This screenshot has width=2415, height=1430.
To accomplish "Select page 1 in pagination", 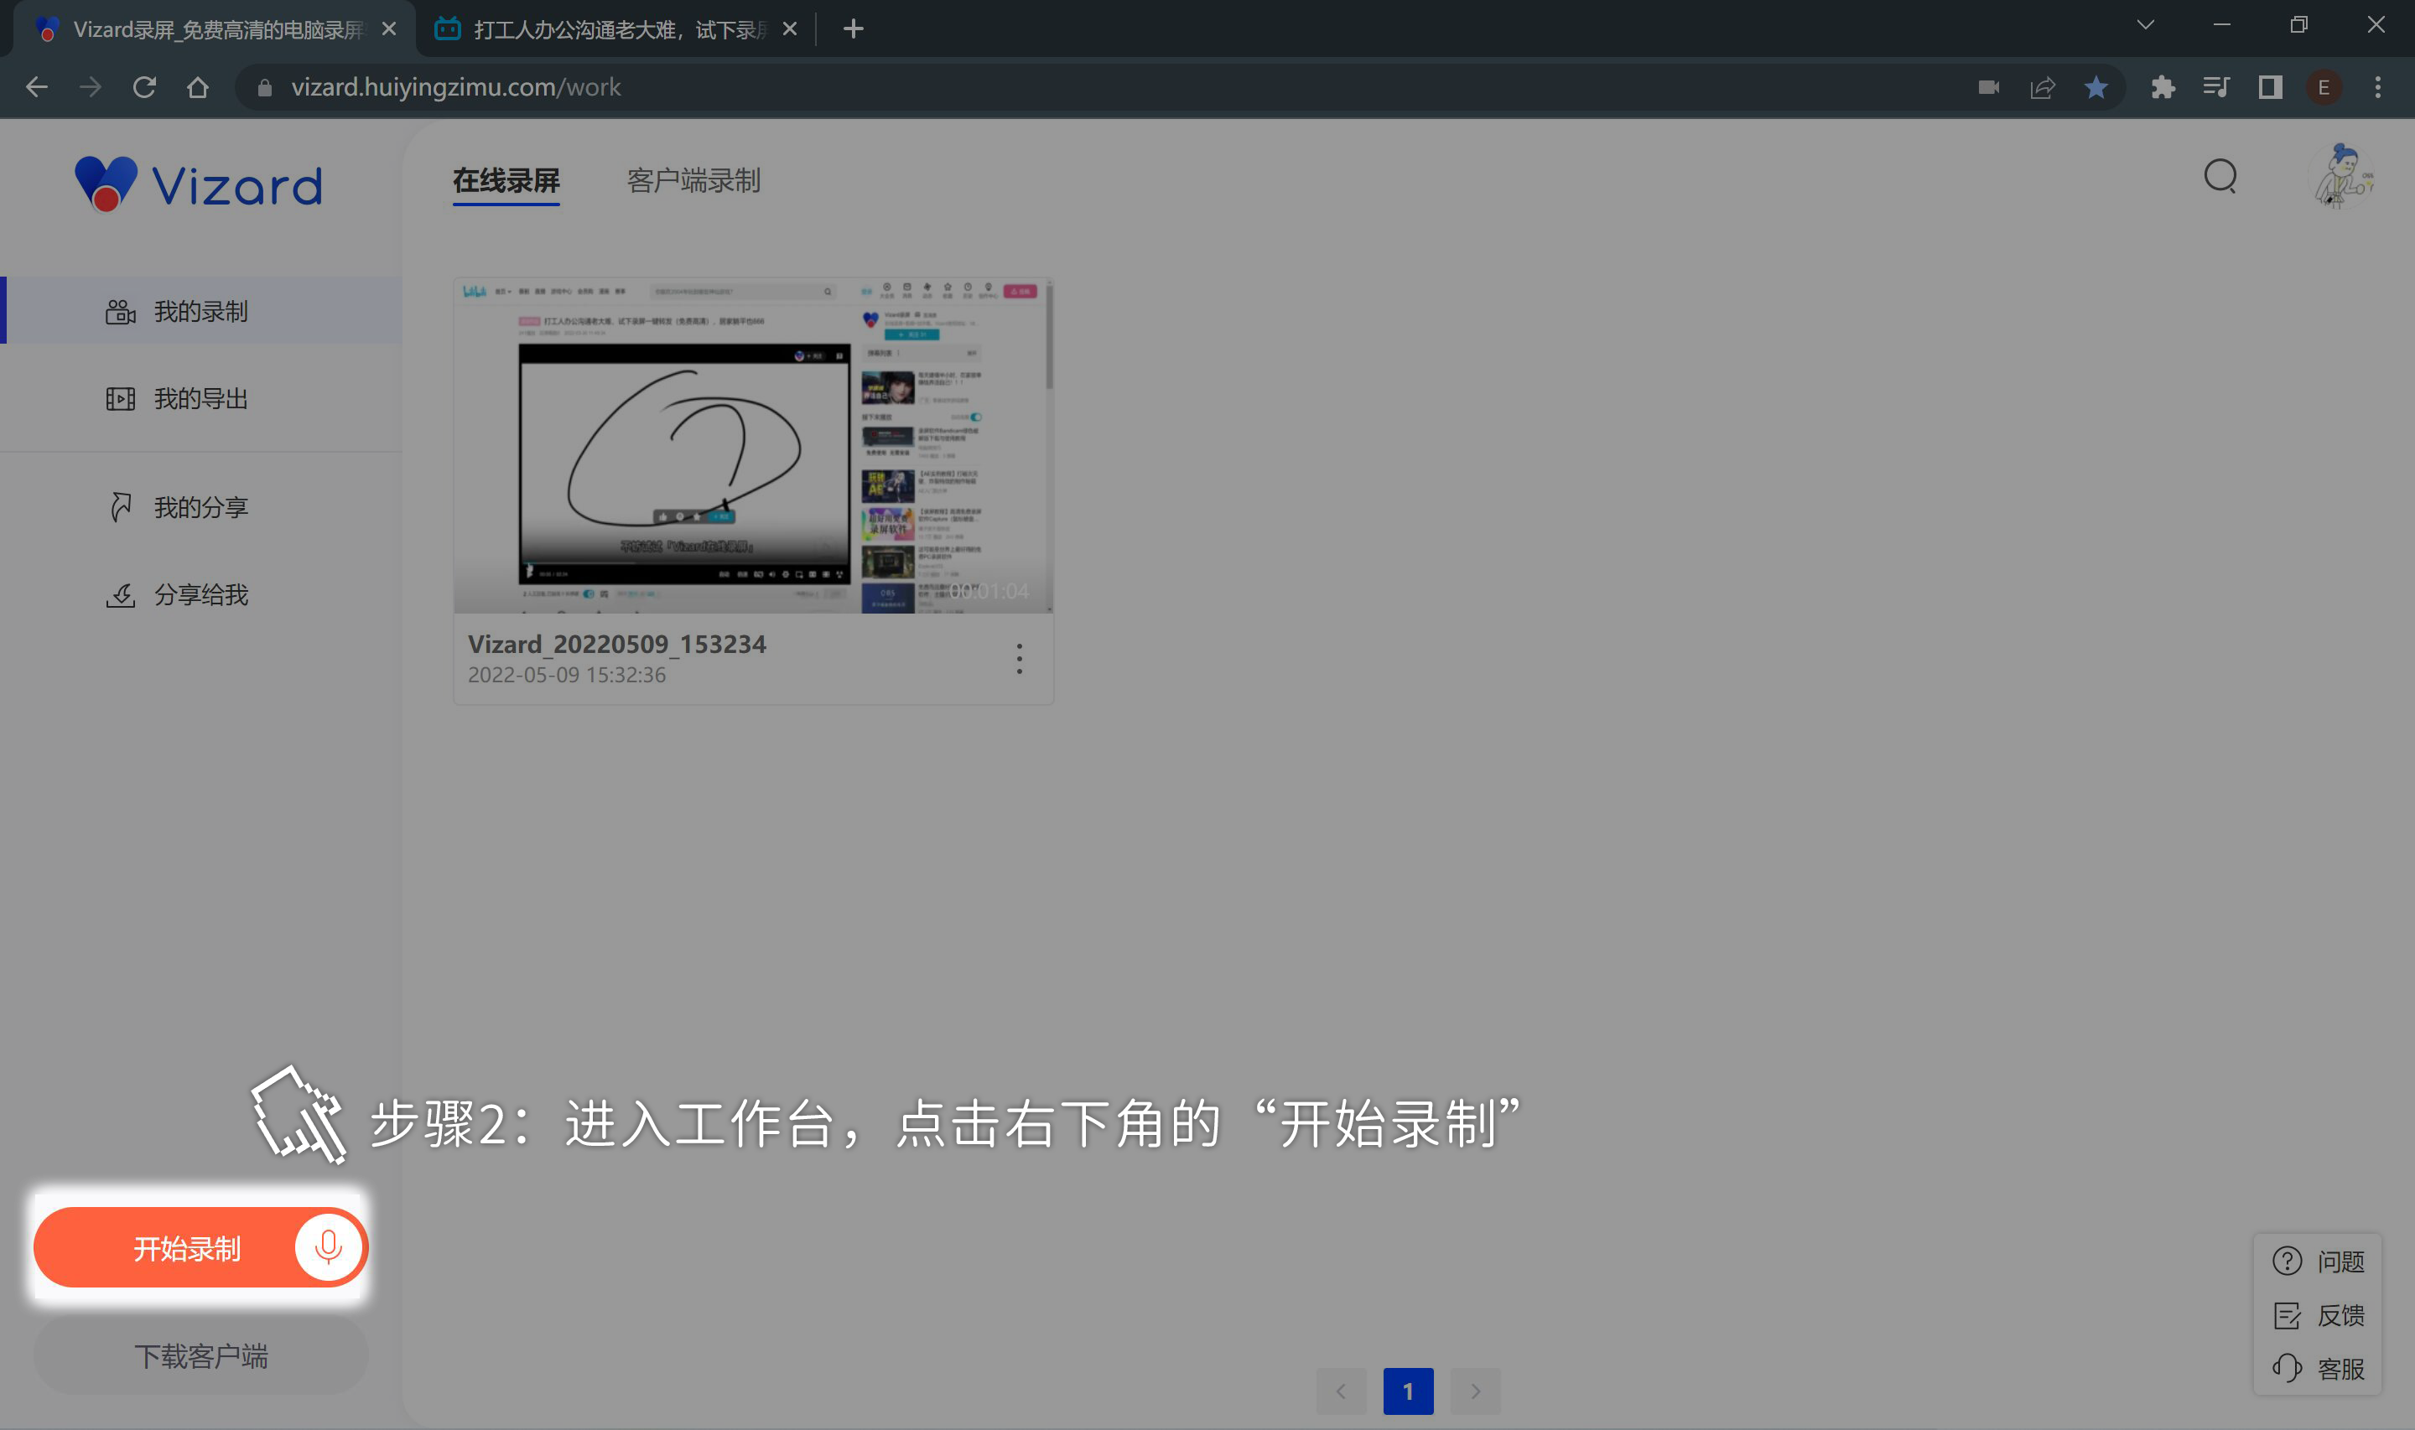I will point(1407,1391).
